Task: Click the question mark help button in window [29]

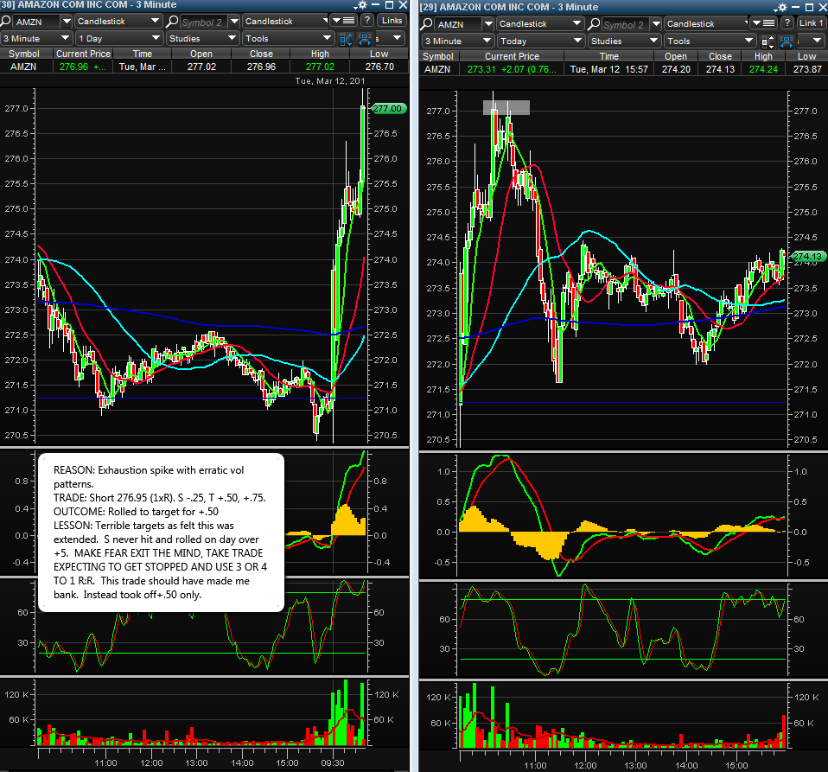Action: pyautogui.click(x=787, y=23)
